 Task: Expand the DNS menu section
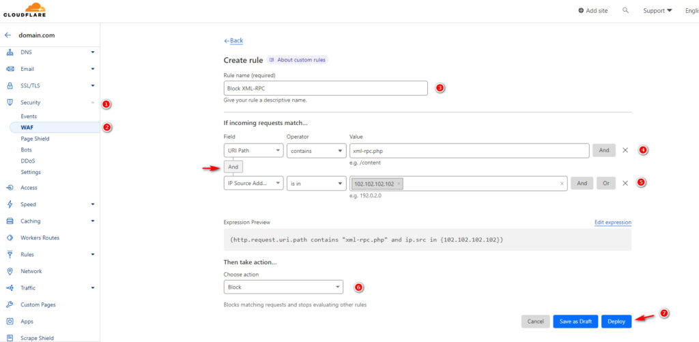coord(93,52)
